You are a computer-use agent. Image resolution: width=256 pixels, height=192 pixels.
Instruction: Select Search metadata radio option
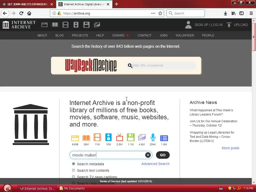point(73,164)
